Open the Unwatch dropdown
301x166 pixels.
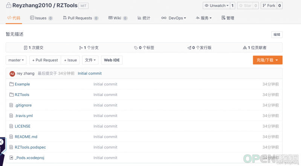coord(216,6)
